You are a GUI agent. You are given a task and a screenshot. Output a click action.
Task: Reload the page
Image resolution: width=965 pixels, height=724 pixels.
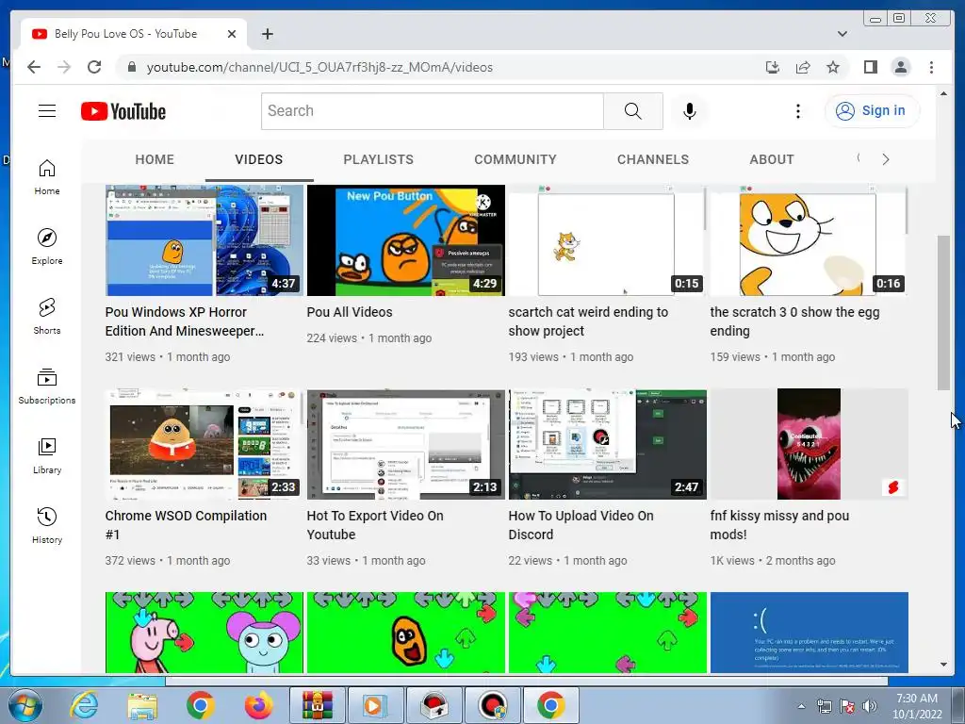(x=94, y=67)
